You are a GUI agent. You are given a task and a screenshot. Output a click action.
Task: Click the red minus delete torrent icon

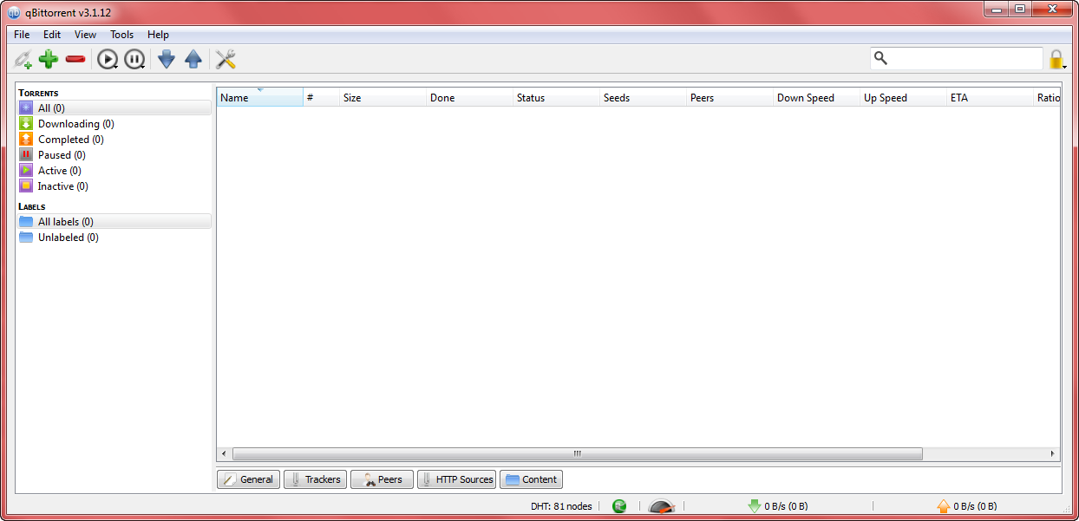click(x=75, y=59)
